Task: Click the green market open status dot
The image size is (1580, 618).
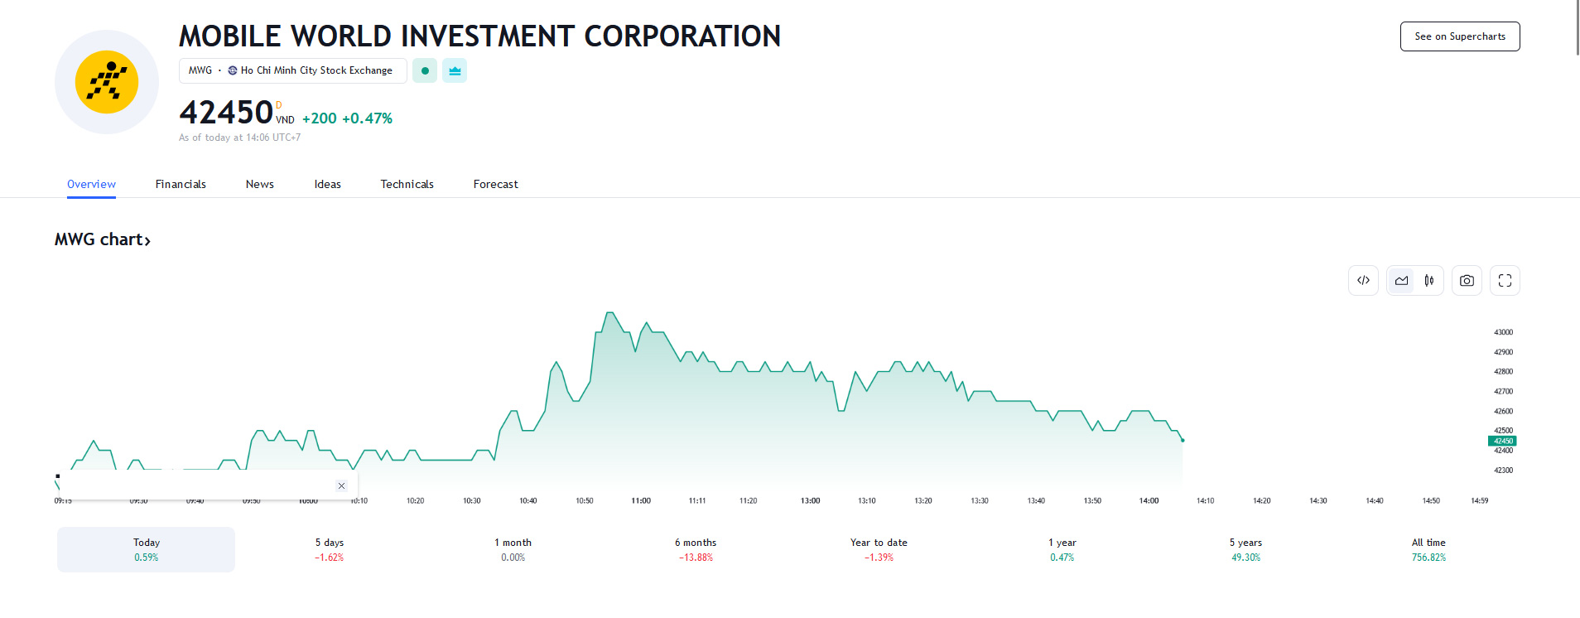Action: pos(425,71)
